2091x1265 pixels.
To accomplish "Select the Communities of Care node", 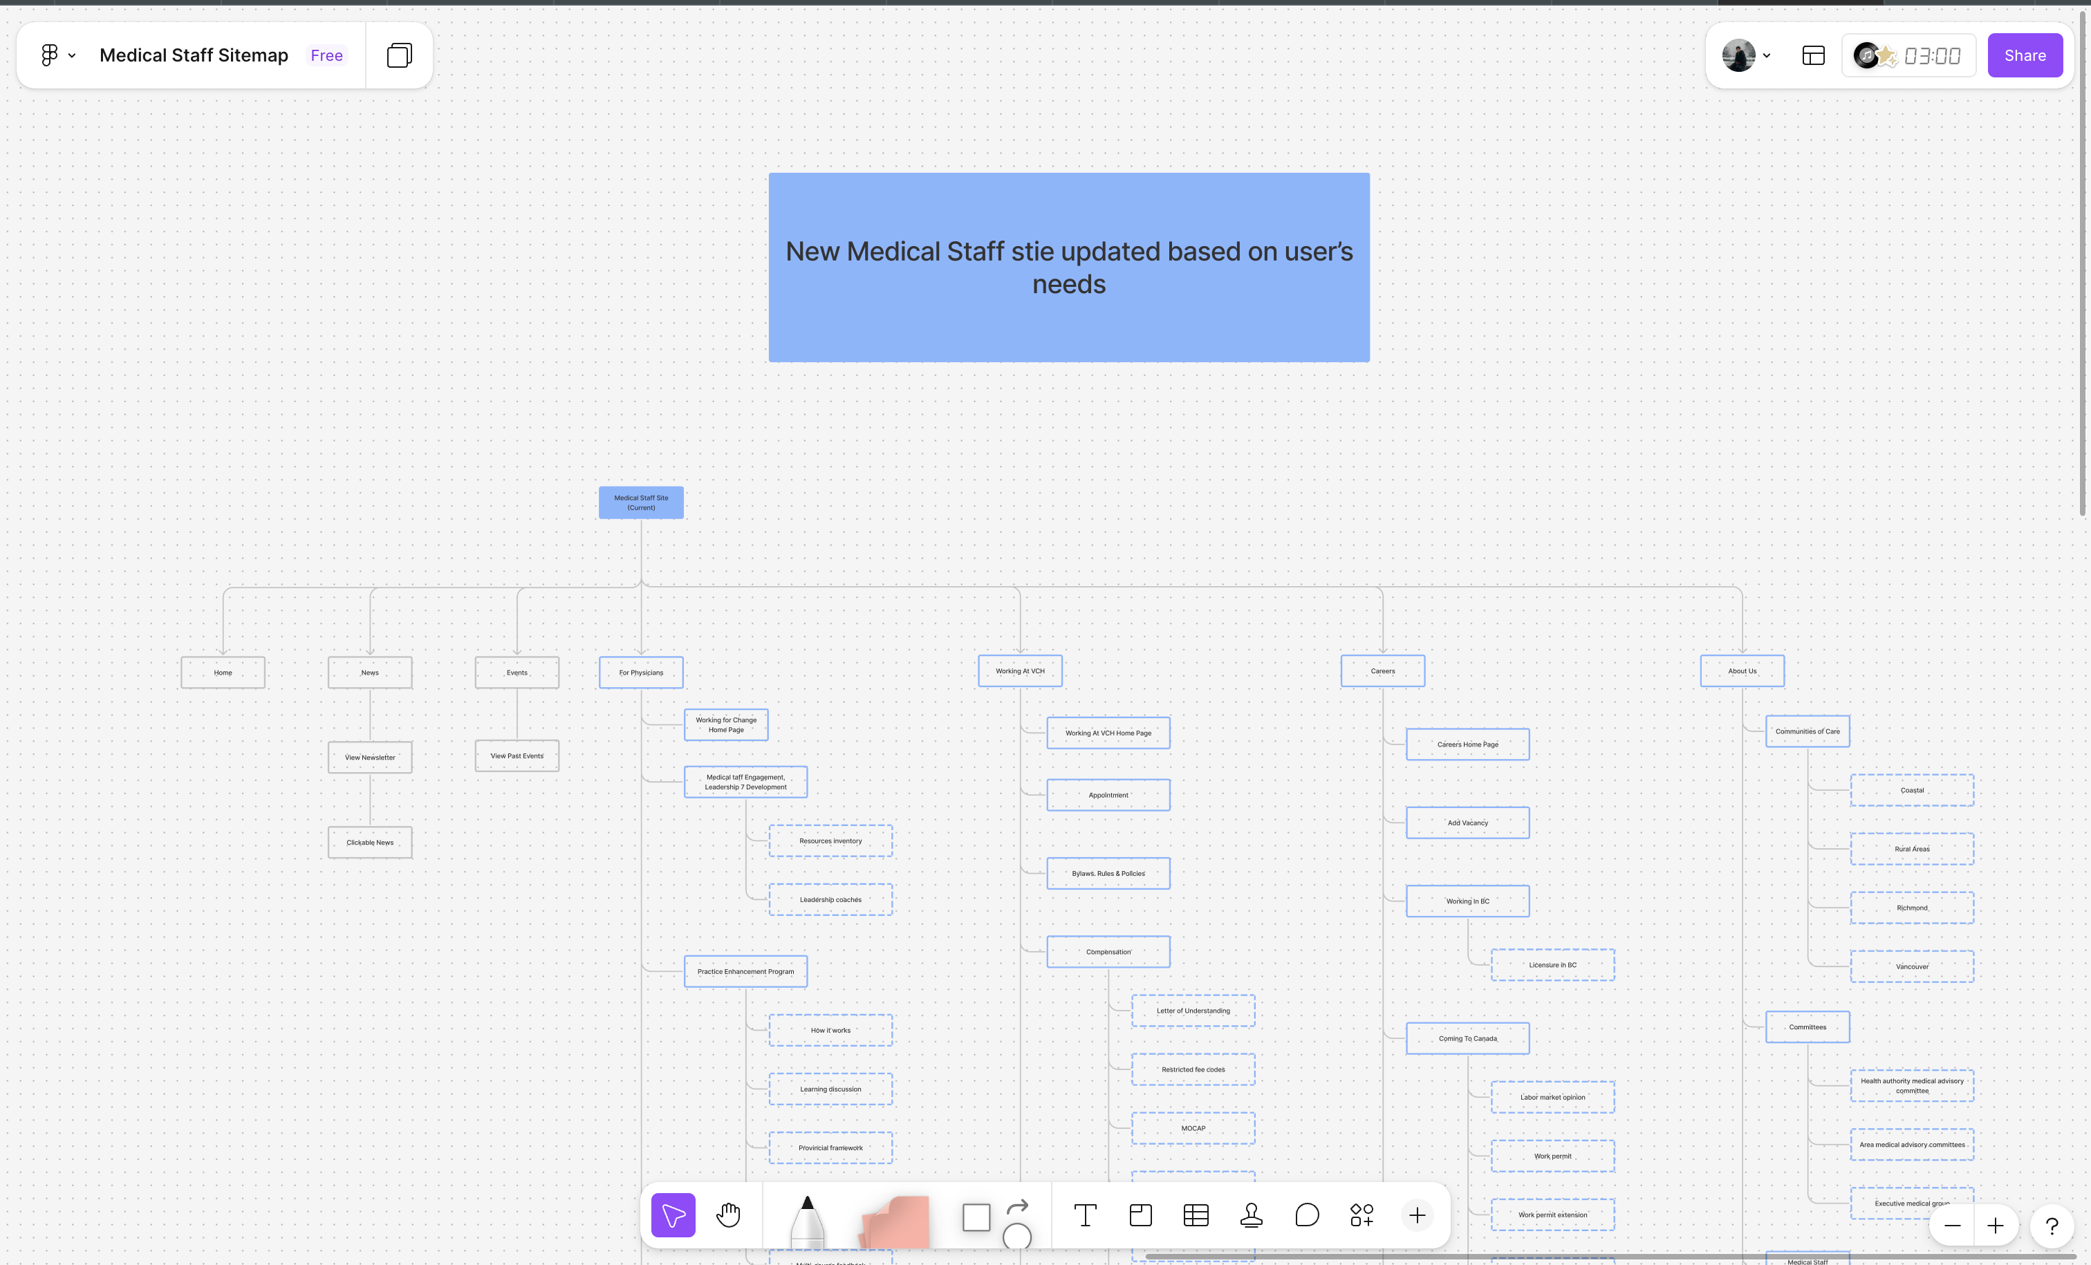I will coord(1807,731).
